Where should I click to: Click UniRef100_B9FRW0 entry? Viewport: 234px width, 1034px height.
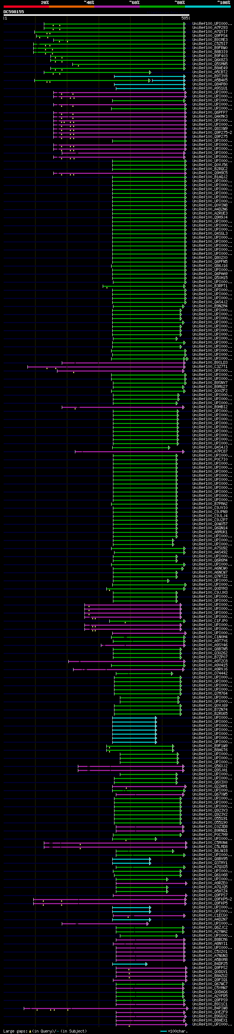210,48
